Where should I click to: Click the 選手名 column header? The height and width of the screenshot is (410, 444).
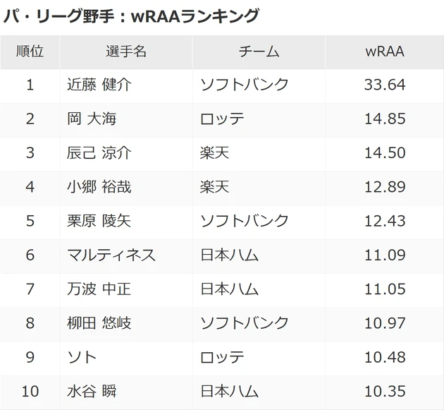126,52
